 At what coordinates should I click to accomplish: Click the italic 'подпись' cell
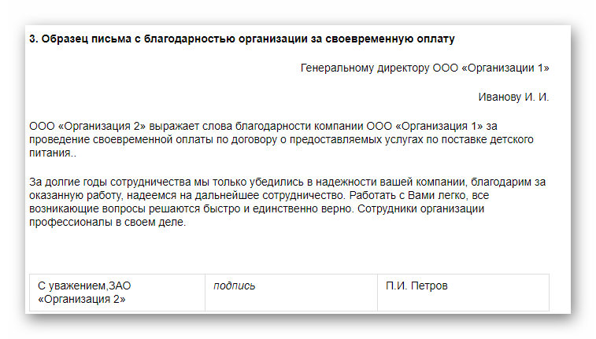[x=235, y=286]
